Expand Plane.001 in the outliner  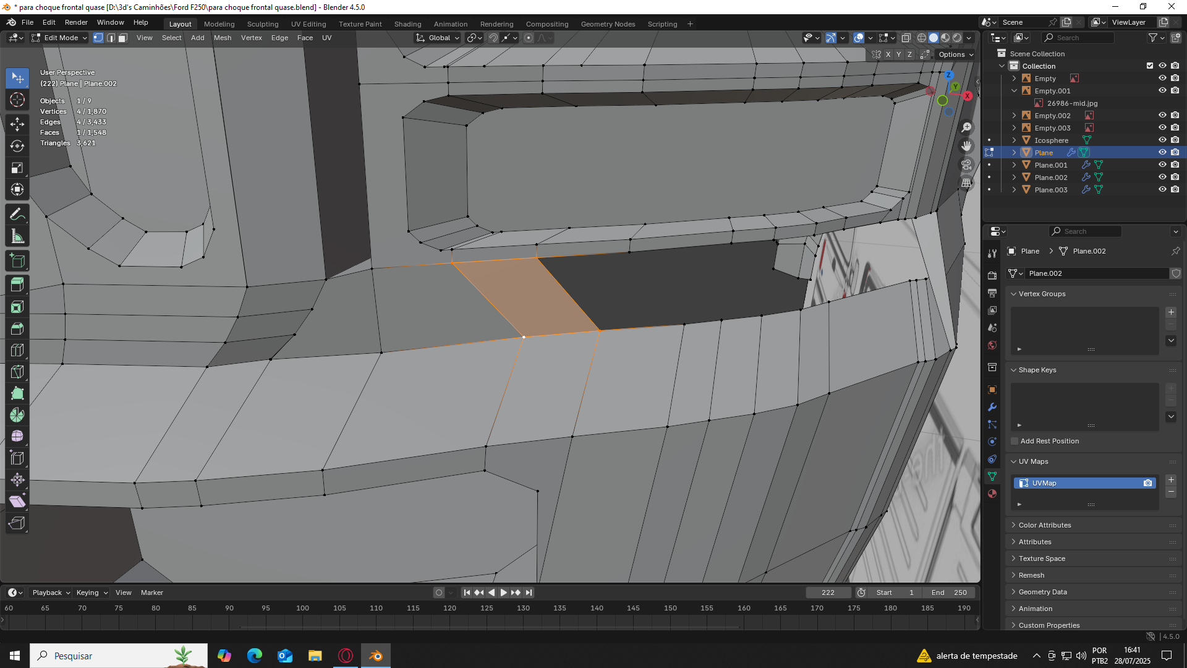[1014, 165]
